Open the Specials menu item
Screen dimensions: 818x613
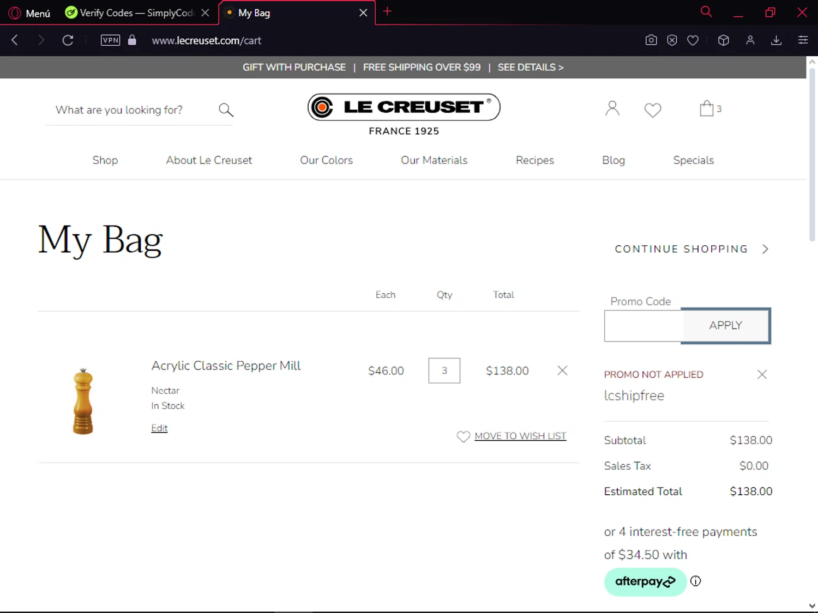[693, 160]
